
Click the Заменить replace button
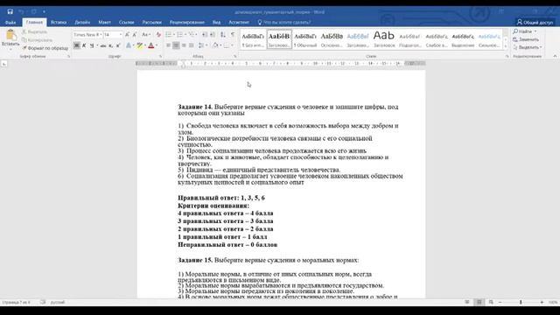(x=525, y=39)
